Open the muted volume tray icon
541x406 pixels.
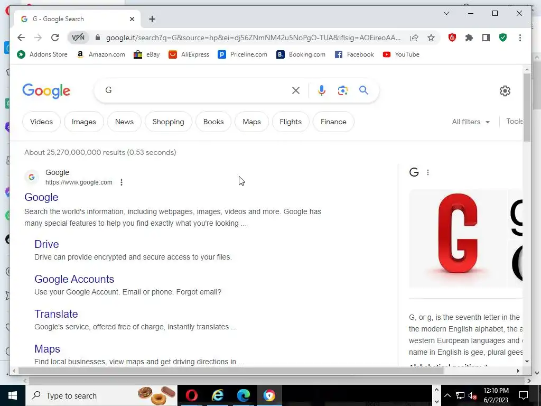pos(472,395)
